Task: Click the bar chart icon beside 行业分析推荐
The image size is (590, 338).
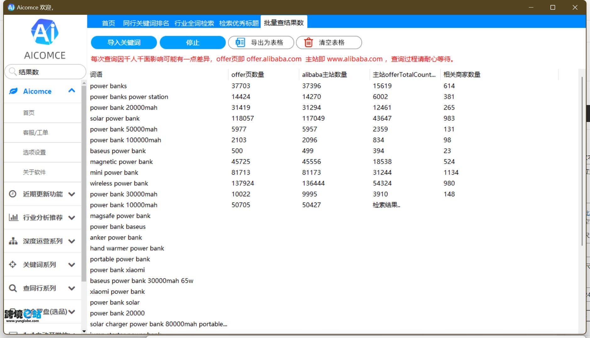Action: pyautogui.click(x=13, y=217)
